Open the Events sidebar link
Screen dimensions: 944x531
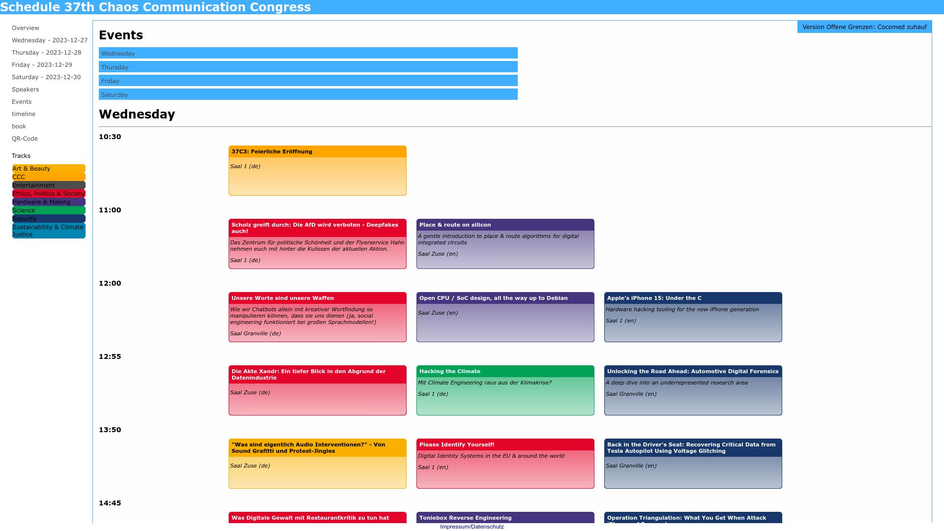coord(22,102)
